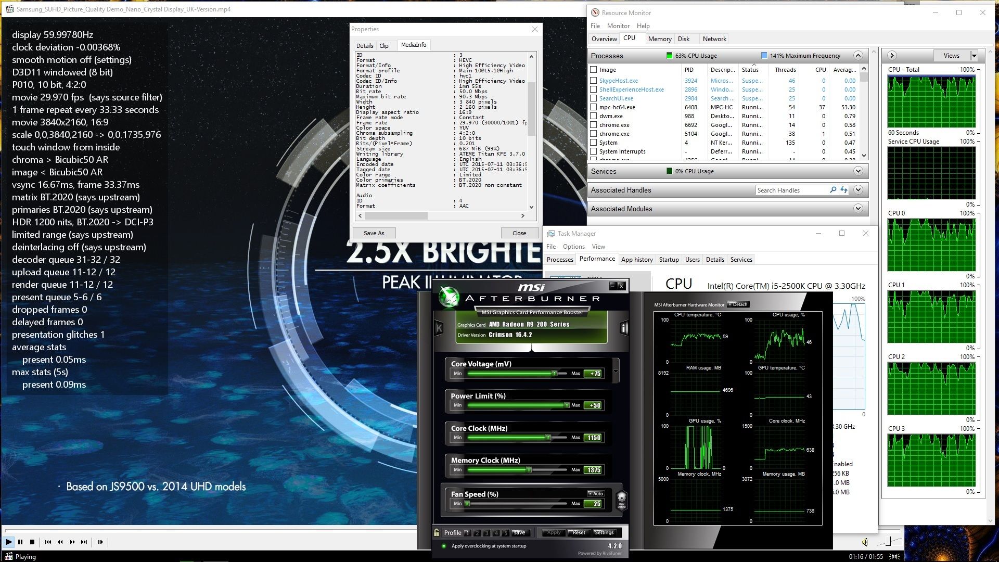Click the Resource Monitor title bar icon
This screenshot has height=562, width=999.
pyautogui.click(x=595, y=12)
